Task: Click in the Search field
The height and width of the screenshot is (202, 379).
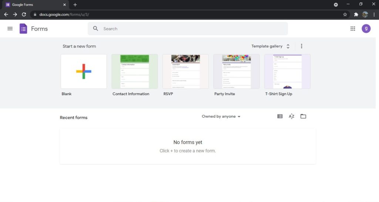Action: coord(188,29)
